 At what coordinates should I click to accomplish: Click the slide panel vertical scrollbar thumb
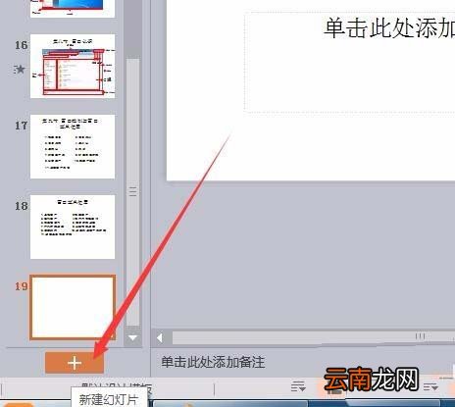click(x=132, y=192)
